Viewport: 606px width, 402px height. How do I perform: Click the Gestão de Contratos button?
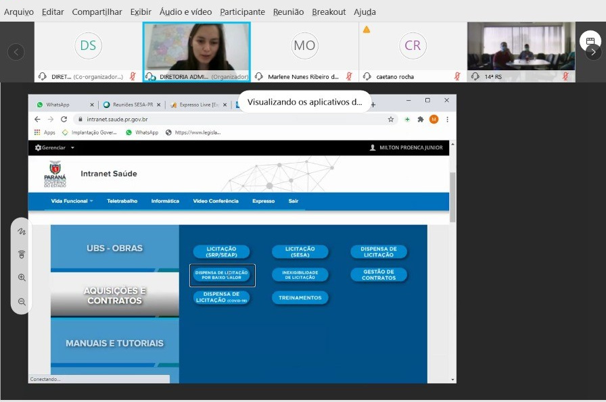pos(378,275)
